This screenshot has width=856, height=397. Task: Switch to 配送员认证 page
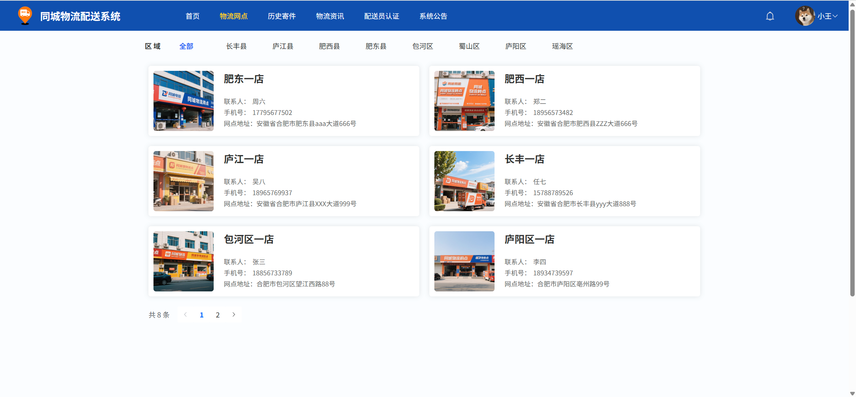[x=382, y=16]
